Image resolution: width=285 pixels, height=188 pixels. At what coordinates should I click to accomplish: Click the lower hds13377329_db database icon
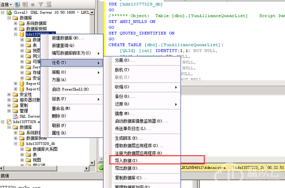click(22, 143)
